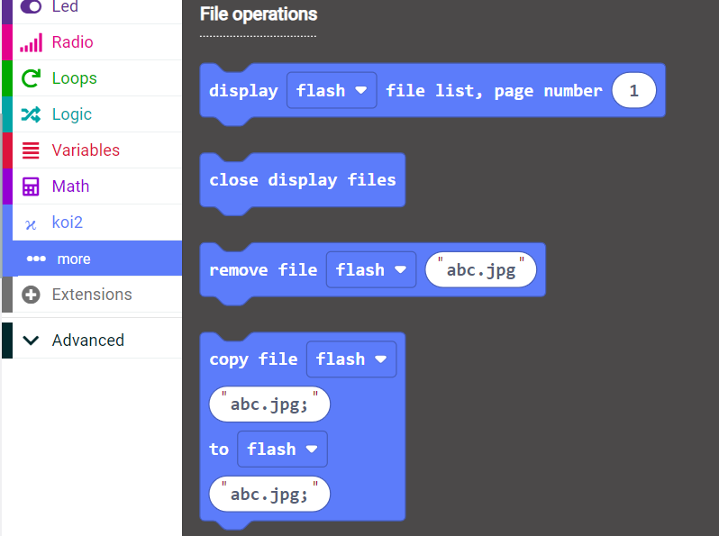Screen dimensions: 719x536
Task: Click the koi2 extension icon
Action: [31, 223]
